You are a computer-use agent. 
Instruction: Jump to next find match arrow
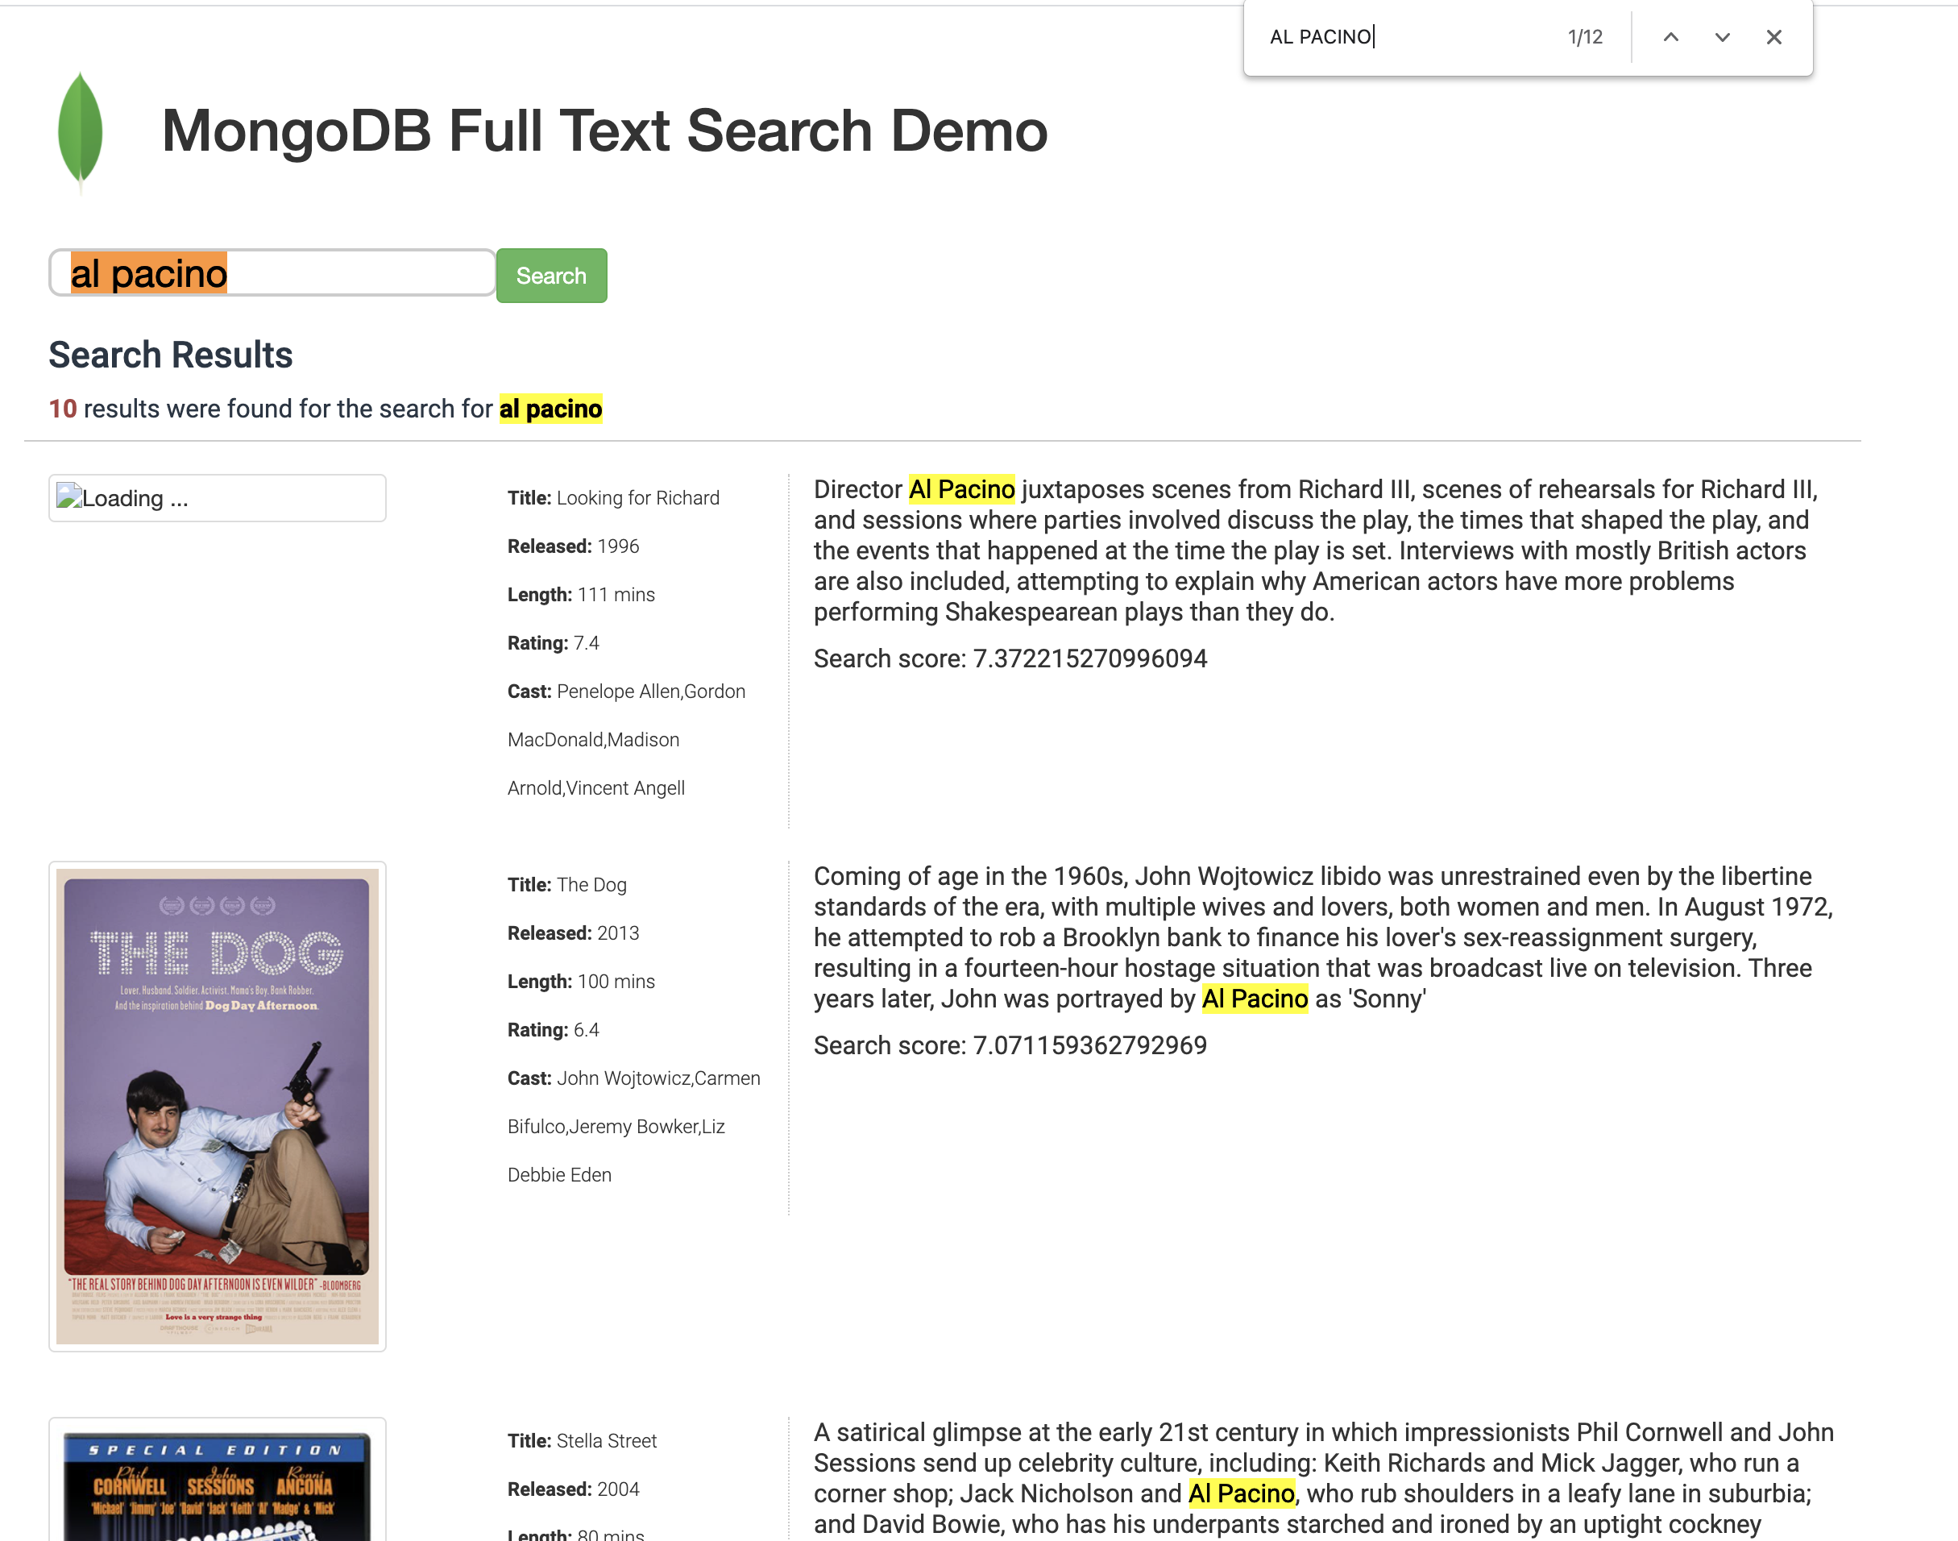(1722, 37)
